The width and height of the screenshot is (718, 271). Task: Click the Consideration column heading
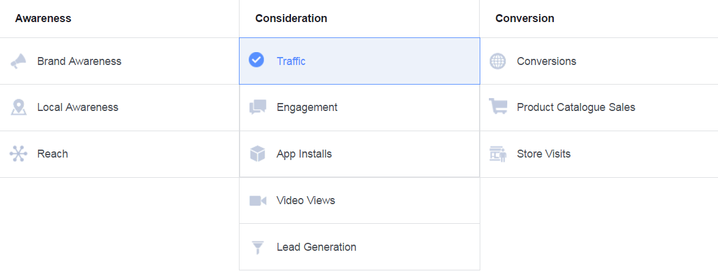(x=291, y=18)
